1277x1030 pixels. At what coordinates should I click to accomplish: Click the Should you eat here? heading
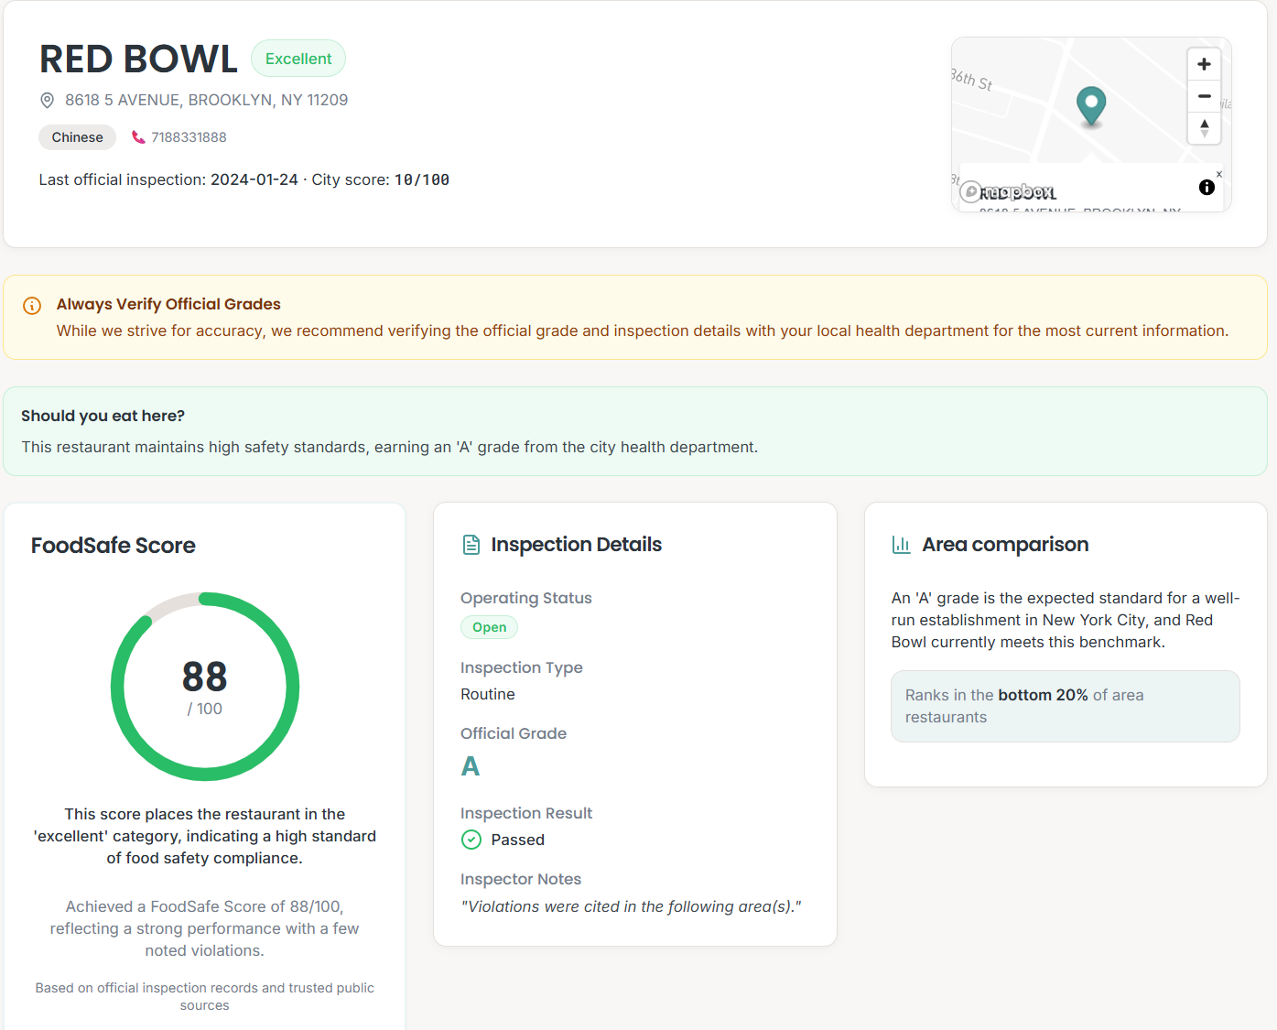(x=103, y=416)
